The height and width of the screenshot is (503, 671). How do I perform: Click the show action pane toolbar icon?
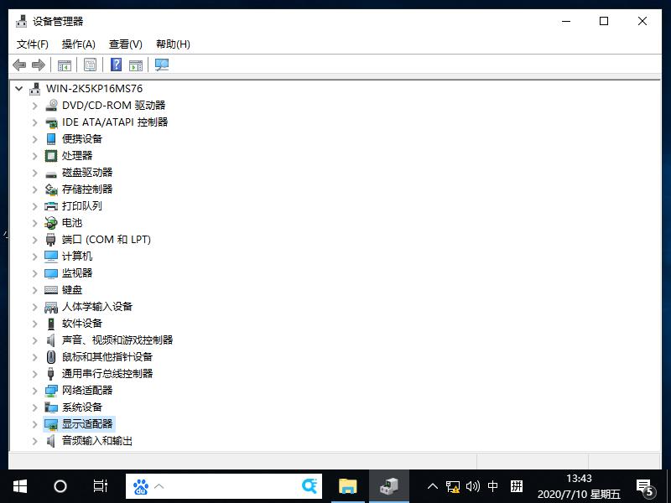[133, 65]
